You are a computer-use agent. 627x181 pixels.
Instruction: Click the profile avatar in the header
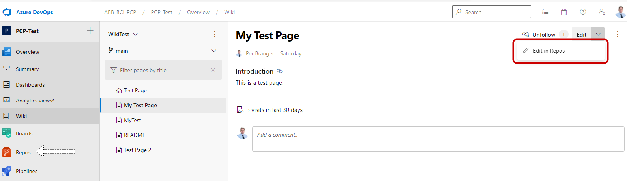[621, 12]
